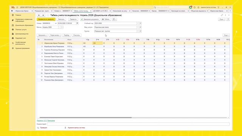Open the tab list dropdown arrow

click(230, 11)
